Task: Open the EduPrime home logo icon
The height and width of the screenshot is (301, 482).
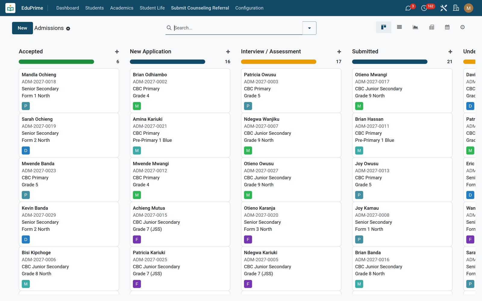Action: click(11, 8)
